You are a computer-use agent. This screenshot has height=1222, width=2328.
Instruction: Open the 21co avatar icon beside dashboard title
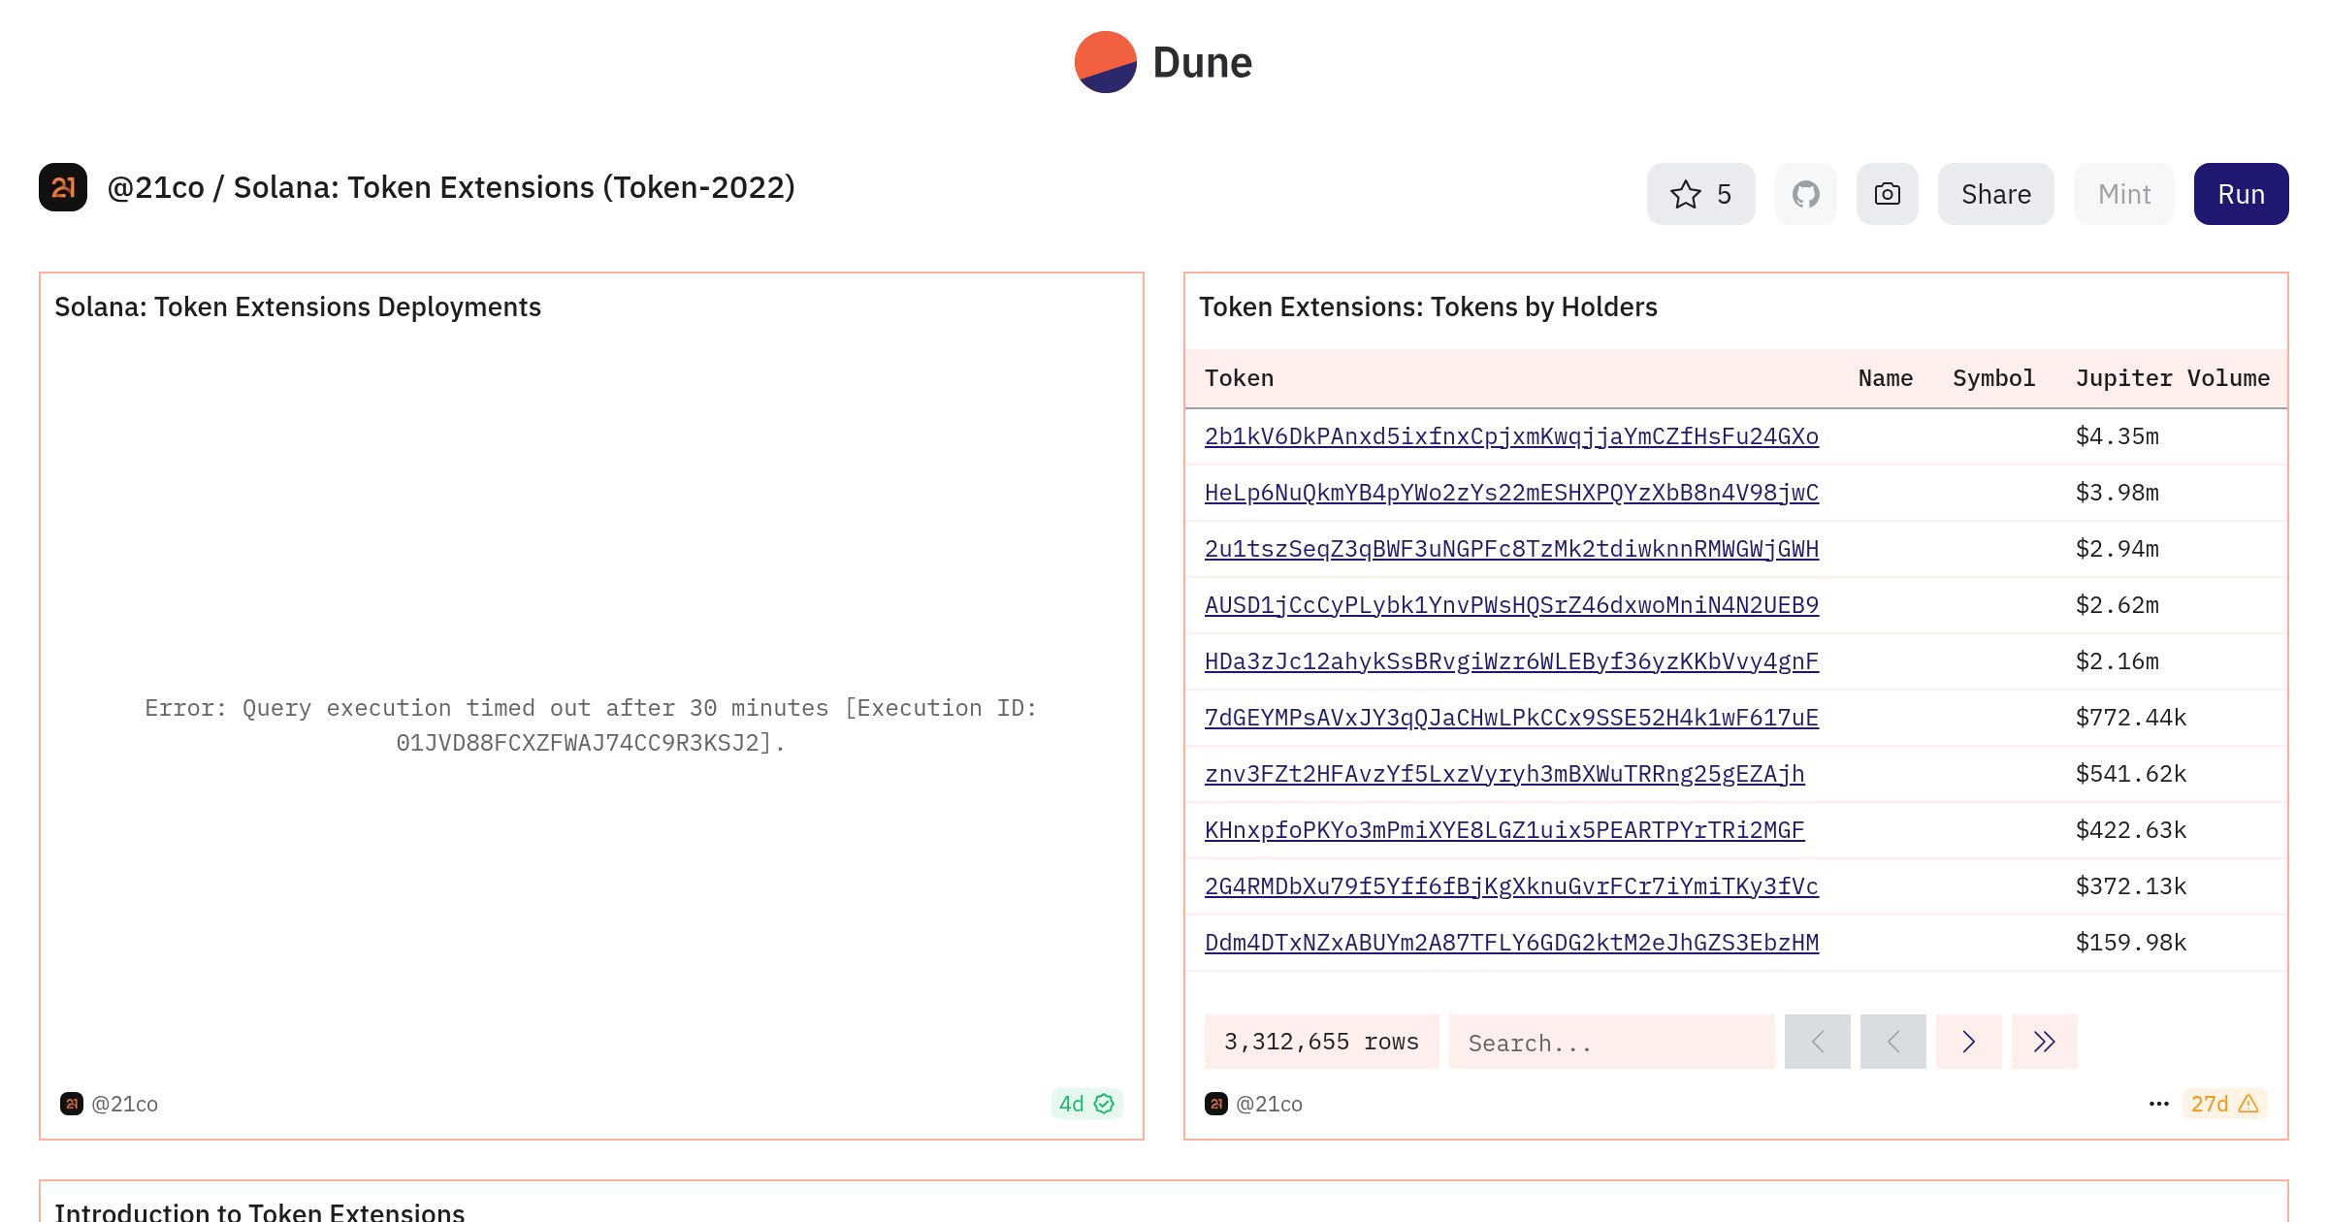pos(63,187)
